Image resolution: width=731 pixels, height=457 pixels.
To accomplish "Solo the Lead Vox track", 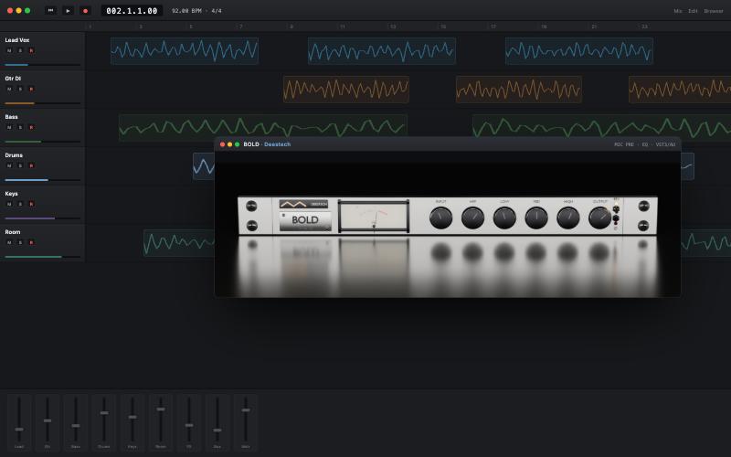I will (20, 50).
